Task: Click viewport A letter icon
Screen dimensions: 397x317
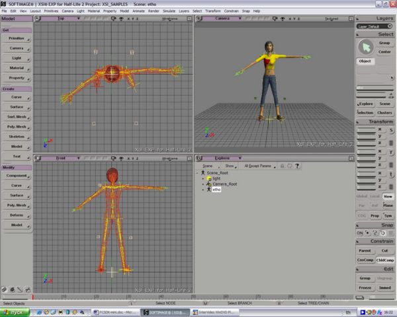Action: 37,18
